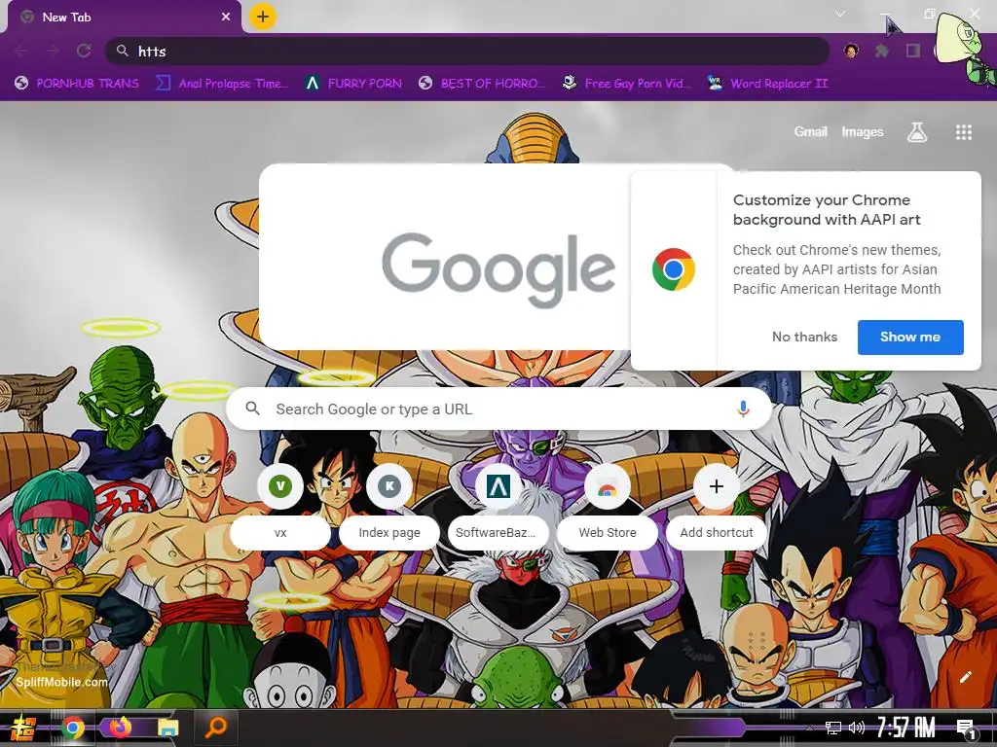Click the Show me button
The width and height of the screenshot is (997, 747).
[x=910, y=338]
